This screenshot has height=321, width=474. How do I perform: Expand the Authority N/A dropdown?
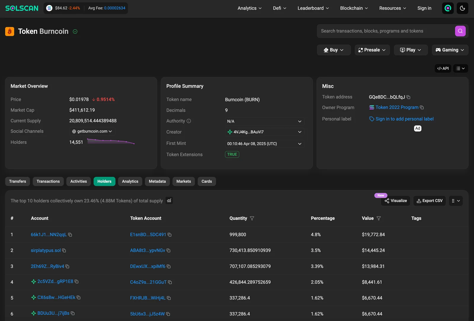[x=300, y=121]
